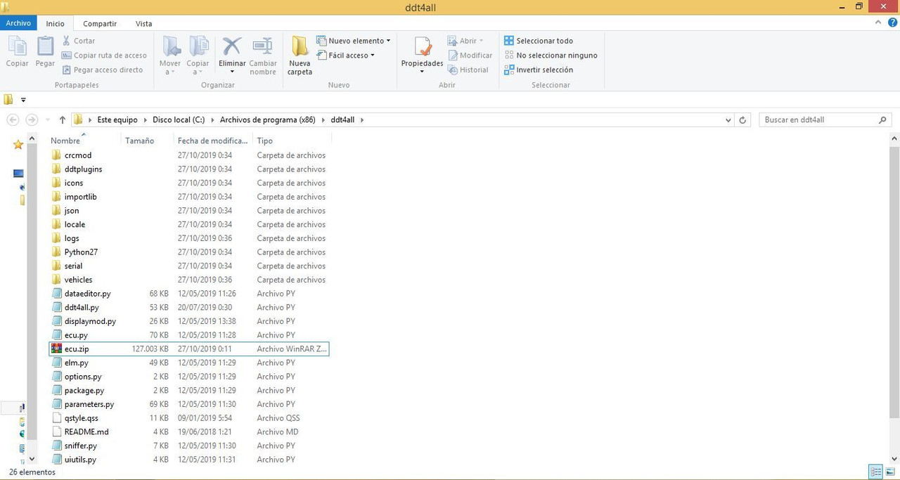
Task: Click the Modificar ribbon button
Action: [x=470, y=56]
